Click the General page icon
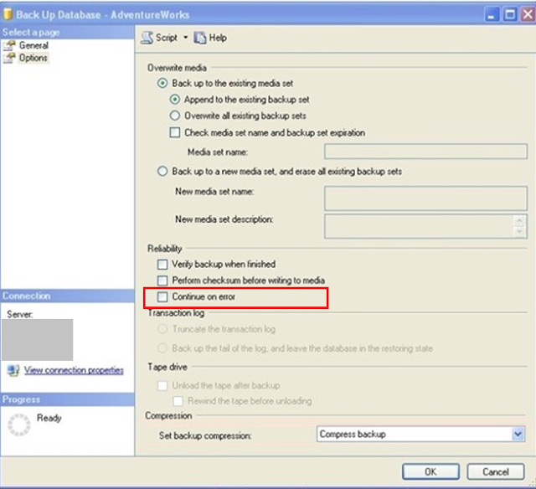 coord(9,45)
